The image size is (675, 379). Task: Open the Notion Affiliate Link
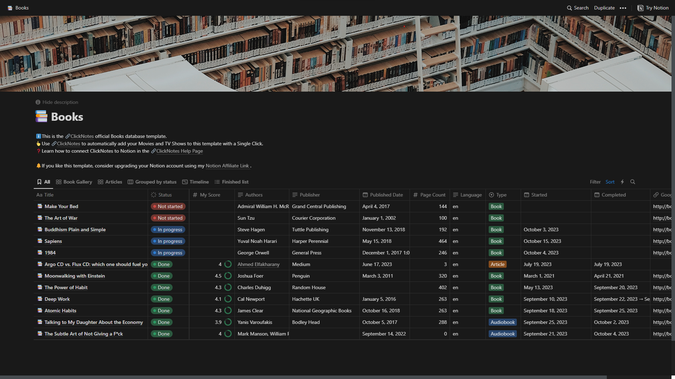coord(227,166)
